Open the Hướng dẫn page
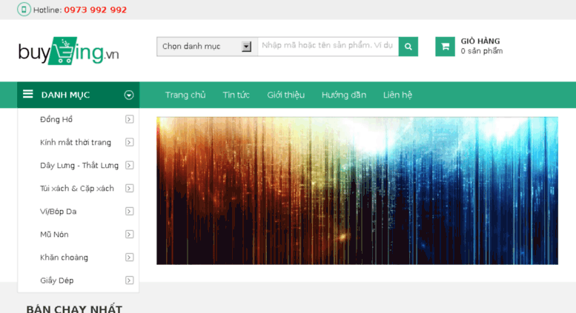The height and width of the screenshot is (313, 576). coord(344,95)
